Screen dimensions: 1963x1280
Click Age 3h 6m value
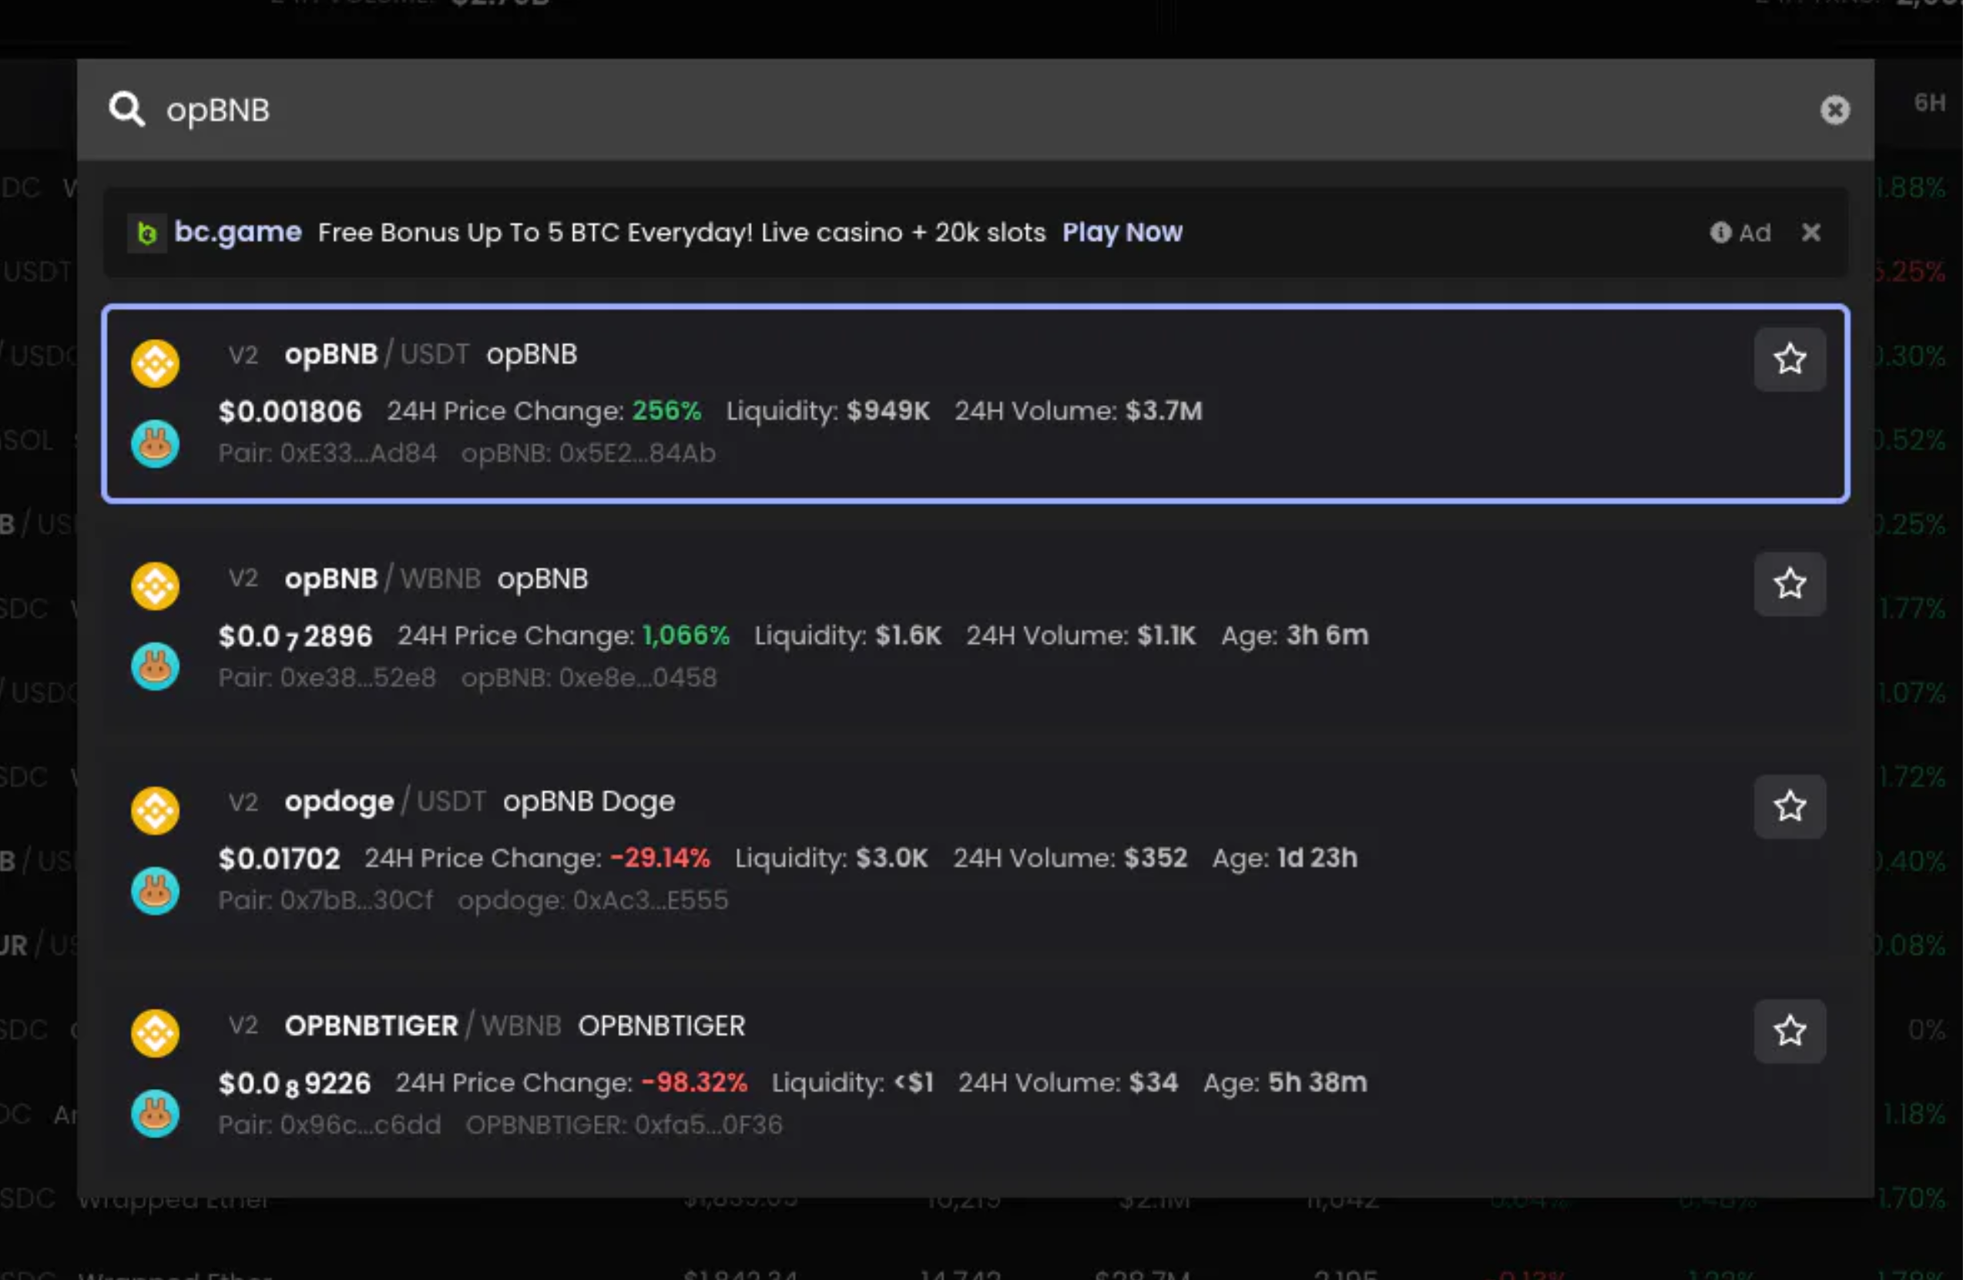(1327, 635)
